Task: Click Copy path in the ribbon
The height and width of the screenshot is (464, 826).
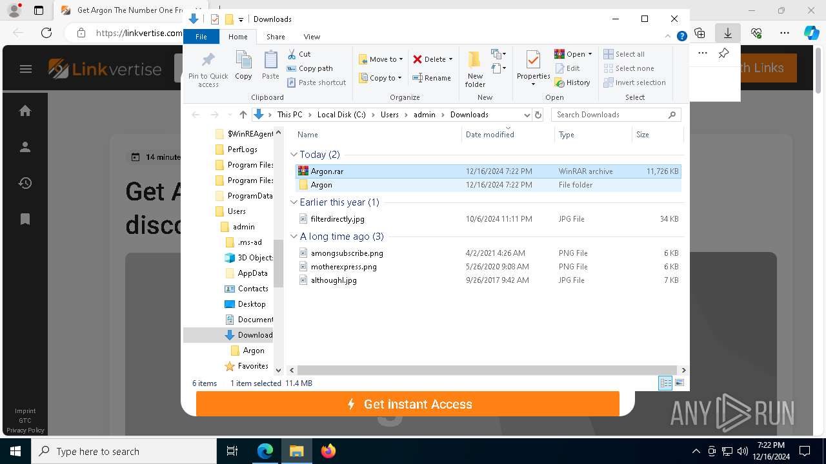Action: tap(310, 68)
